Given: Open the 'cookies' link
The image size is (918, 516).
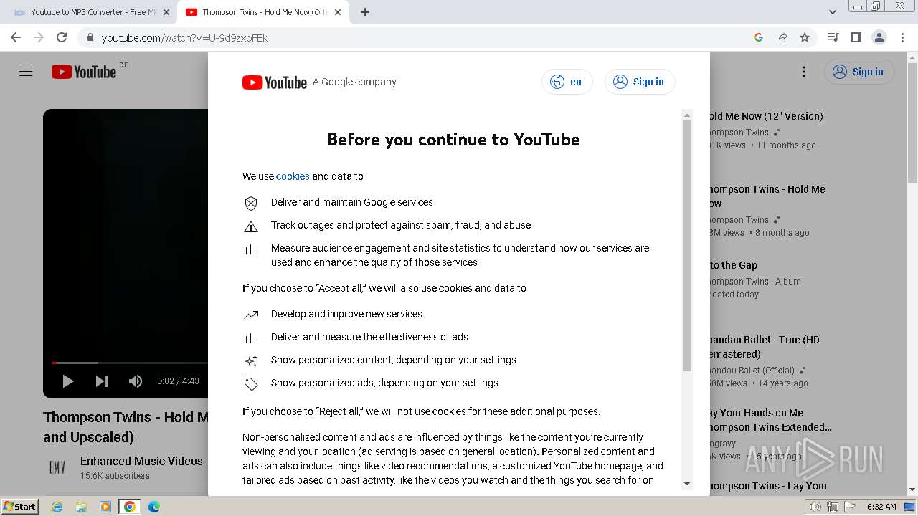Looking at the screenshot, I should [x=293, y=176].
